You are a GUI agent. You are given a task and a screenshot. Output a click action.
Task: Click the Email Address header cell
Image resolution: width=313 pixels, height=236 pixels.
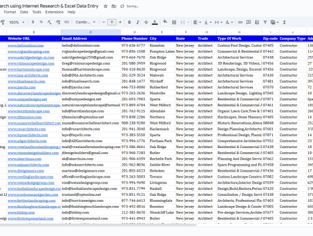coord(90,38)
